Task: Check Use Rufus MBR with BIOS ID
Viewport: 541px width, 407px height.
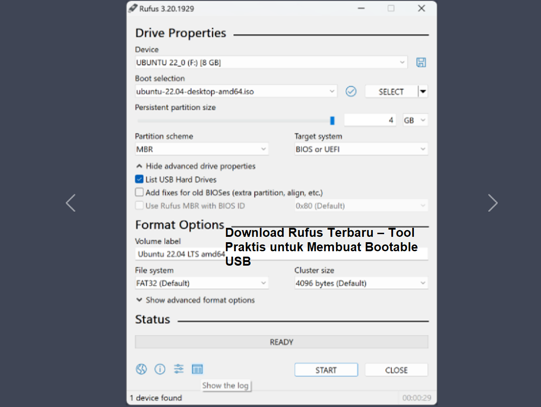Action: coord(139,205)
